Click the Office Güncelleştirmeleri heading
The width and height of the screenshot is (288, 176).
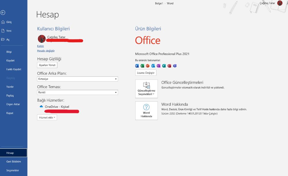click(x=182, y=82)
